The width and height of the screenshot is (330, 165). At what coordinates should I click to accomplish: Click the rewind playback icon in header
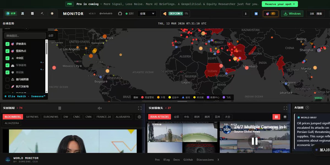click(256, 14)
